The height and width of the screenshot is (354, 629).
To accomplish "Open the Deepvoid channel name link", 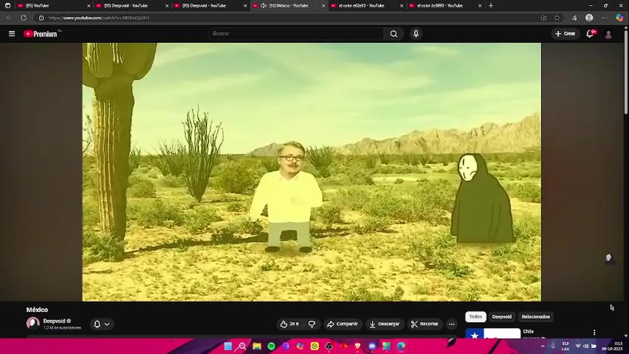I will (x=54, y=321).
